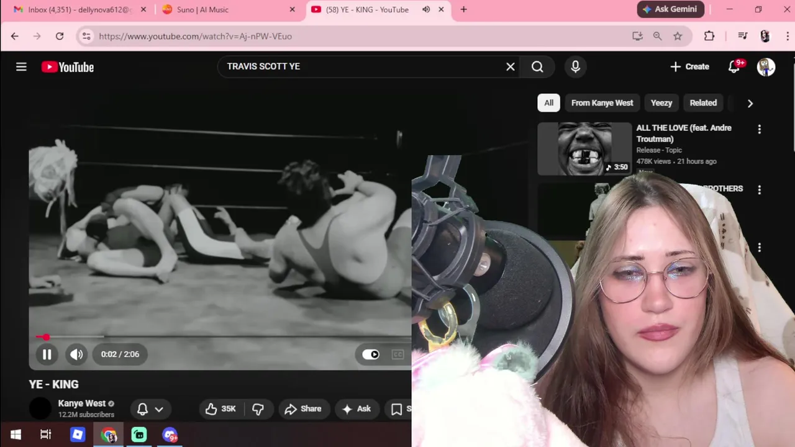Mute the video with speaker icon

pos(76,354)
